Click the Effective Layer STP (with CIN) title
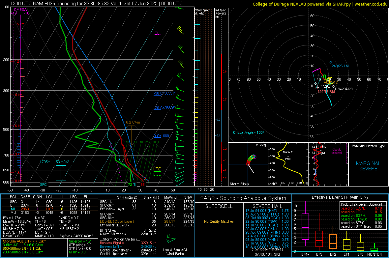389x258 pixels. click(x=340, y=197)
